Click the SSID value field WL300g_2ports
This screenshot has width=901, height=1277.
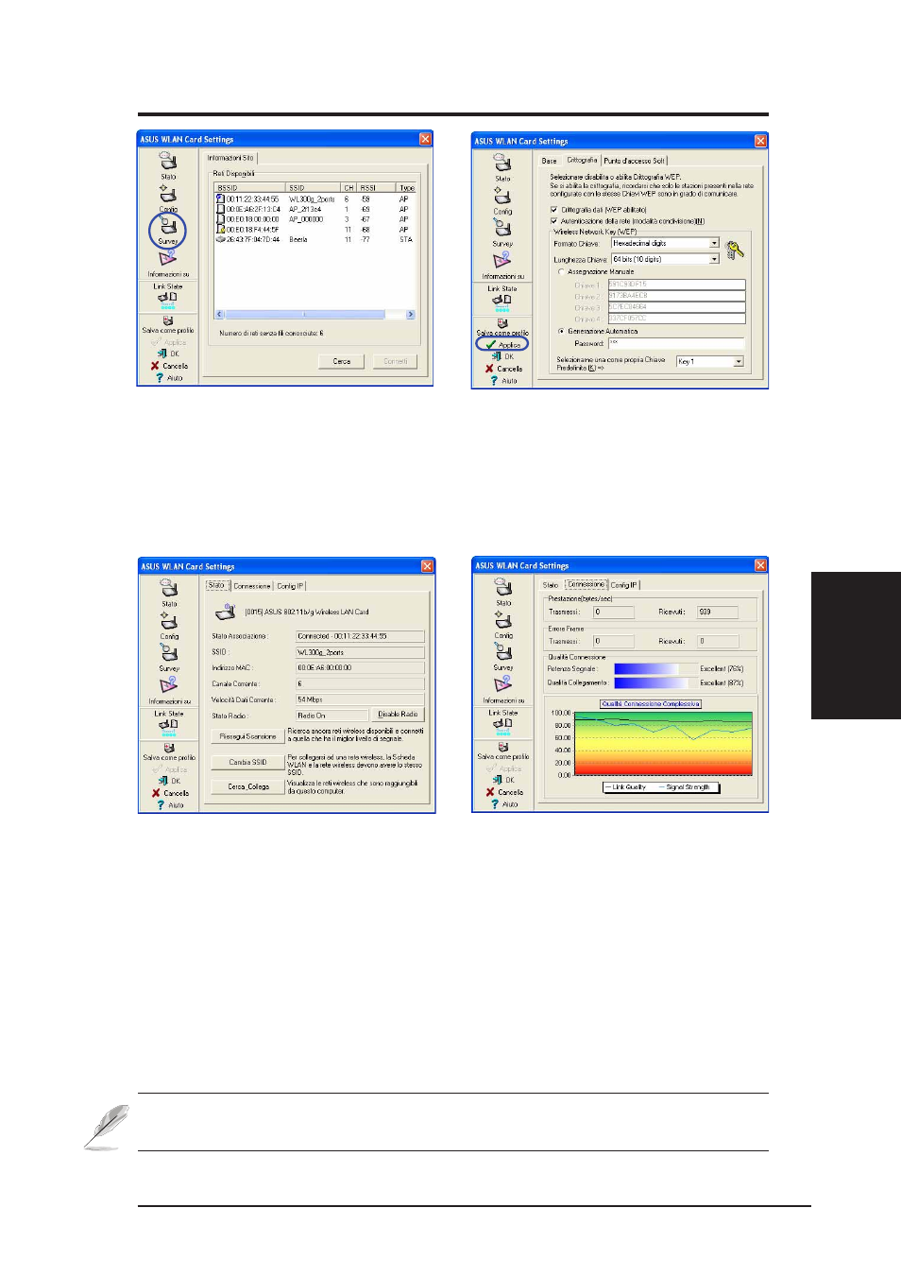(360, 652)
